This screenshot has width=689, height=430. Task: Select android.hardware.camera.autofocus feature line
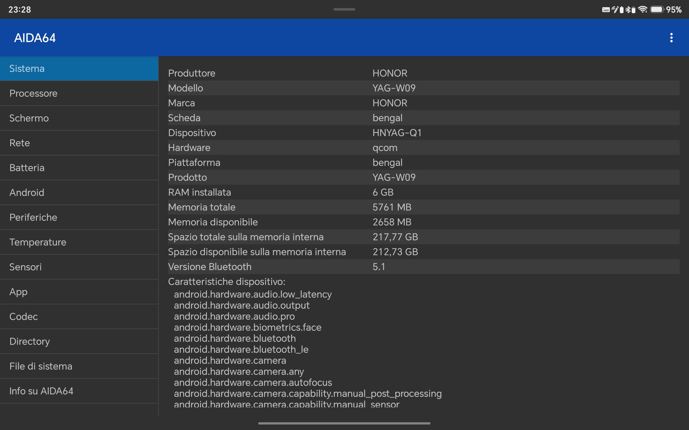click(x=253, y=383)
